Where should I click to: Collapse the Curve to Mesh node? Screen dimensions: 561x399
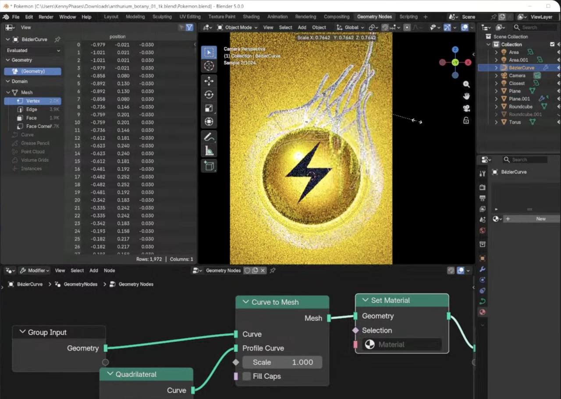[x=245, y=302]
